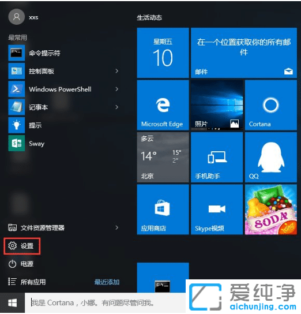Open All apps (所有应用) list icon
The image size is (301, 314).
12,282
